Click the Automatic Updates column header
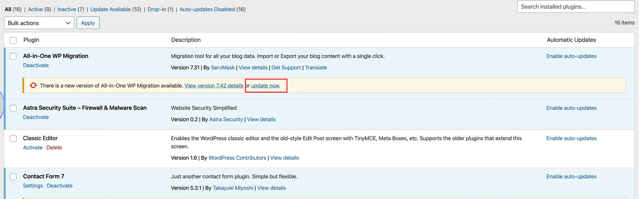 click(571, 40)
